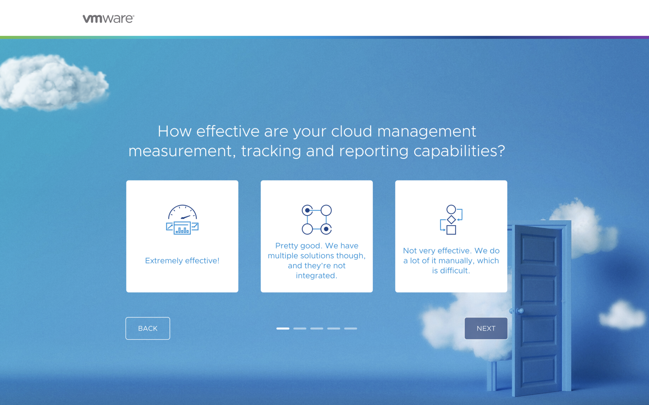Viewport: 649px width, 405px height.
Task: Click the first highlighted progress dash
Action: (283, 328)
